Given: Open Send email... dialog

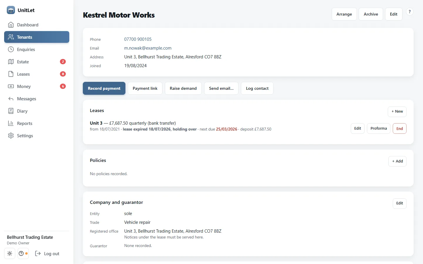Looking at the screenshot, I should pos(221,88).
